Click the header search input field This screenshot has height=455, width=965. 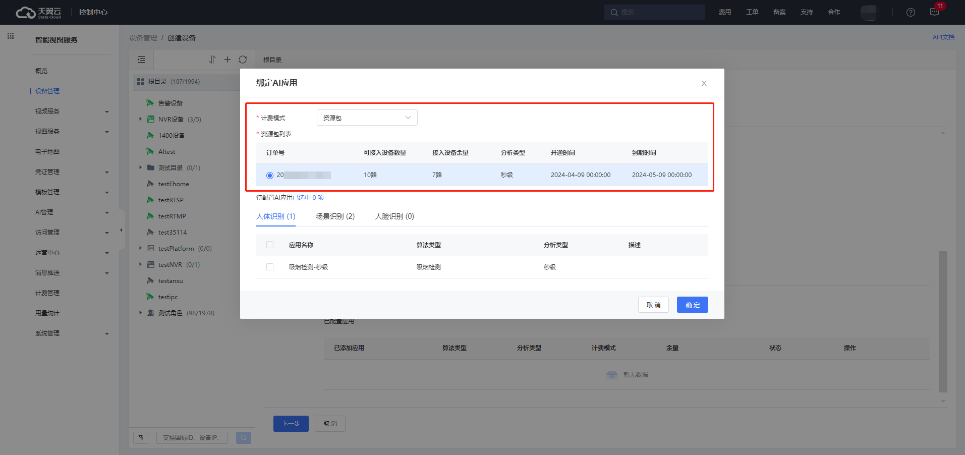[655, 12]
